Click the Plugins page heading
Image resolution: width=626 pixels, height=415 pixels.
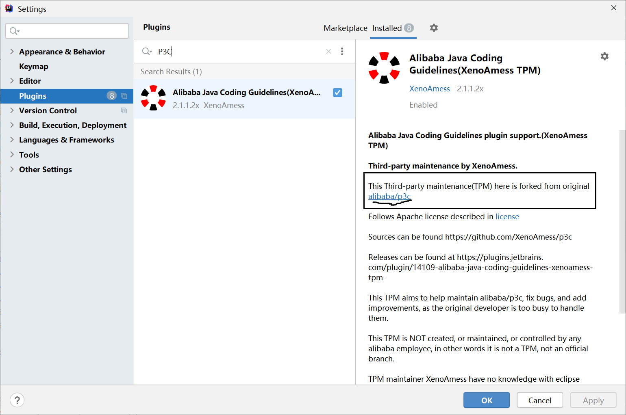[156, 27]
